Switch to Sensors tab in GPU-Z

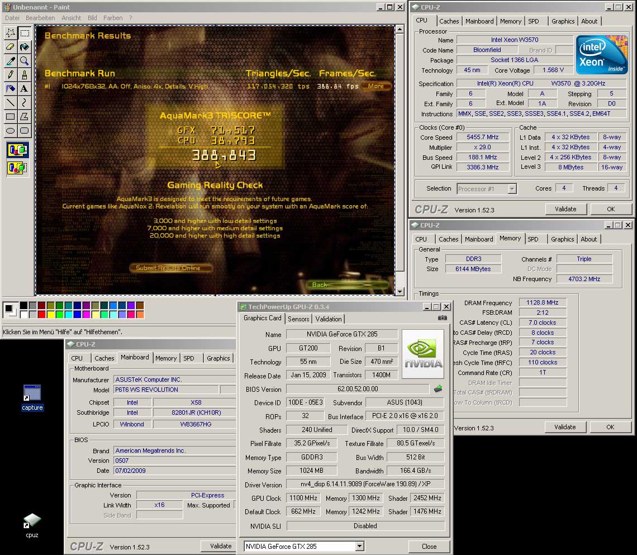[x=298, y=319]
